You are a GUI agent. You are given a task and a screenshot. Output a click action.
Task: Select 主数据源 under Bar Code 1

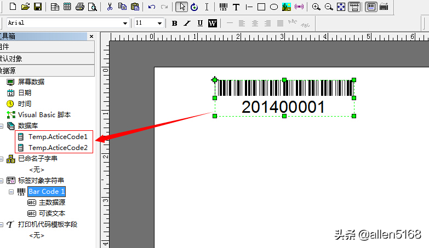point(52,203)
